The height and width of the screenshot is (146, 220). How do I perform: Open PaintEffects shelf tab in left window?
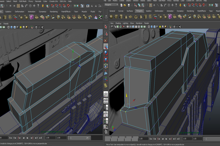66,12
